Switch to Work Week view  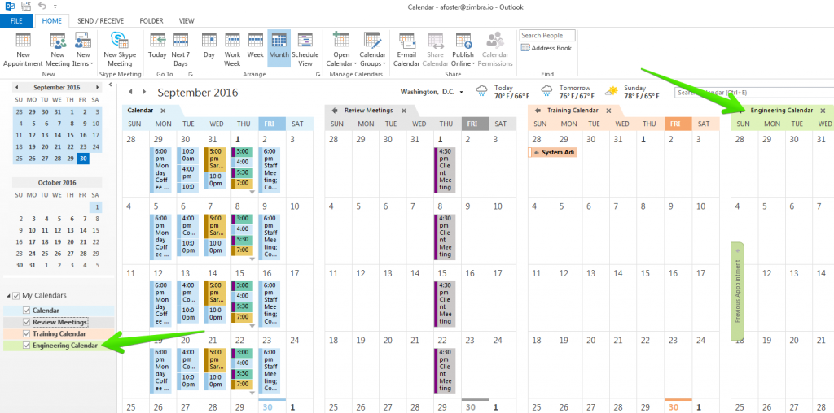(x=232, y=50)
